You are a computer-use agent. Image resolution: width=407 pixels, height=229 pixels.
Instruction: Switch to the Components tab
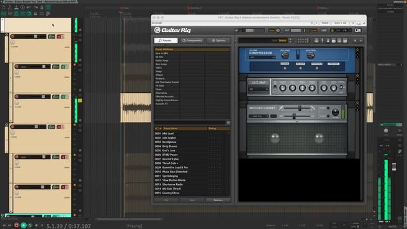[x=192, y=41]
